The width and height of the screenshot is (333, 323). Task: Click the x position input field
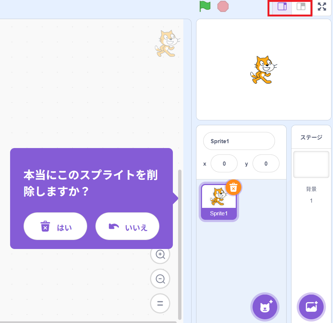click(x=224, y=164)
